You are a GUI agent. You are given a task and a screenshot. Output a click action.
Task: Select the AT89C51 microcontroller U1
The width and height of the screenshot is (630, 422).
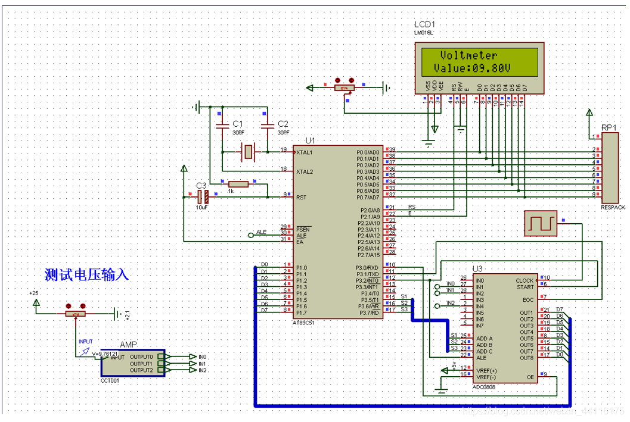[x=338, y=232]
